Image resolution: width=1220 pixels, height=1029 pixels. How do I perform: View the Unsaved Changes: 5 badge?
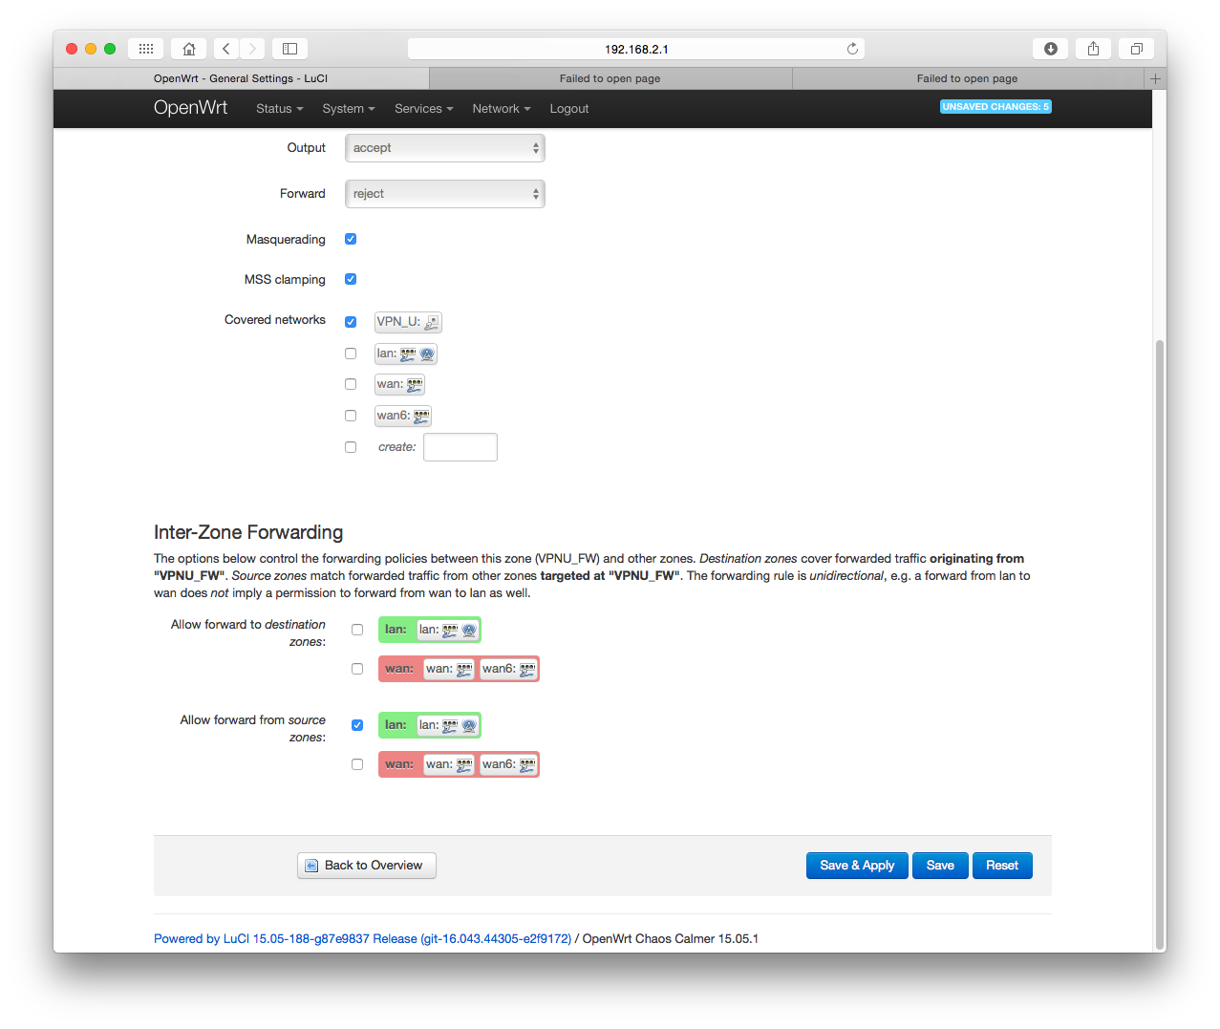(995, 107)
